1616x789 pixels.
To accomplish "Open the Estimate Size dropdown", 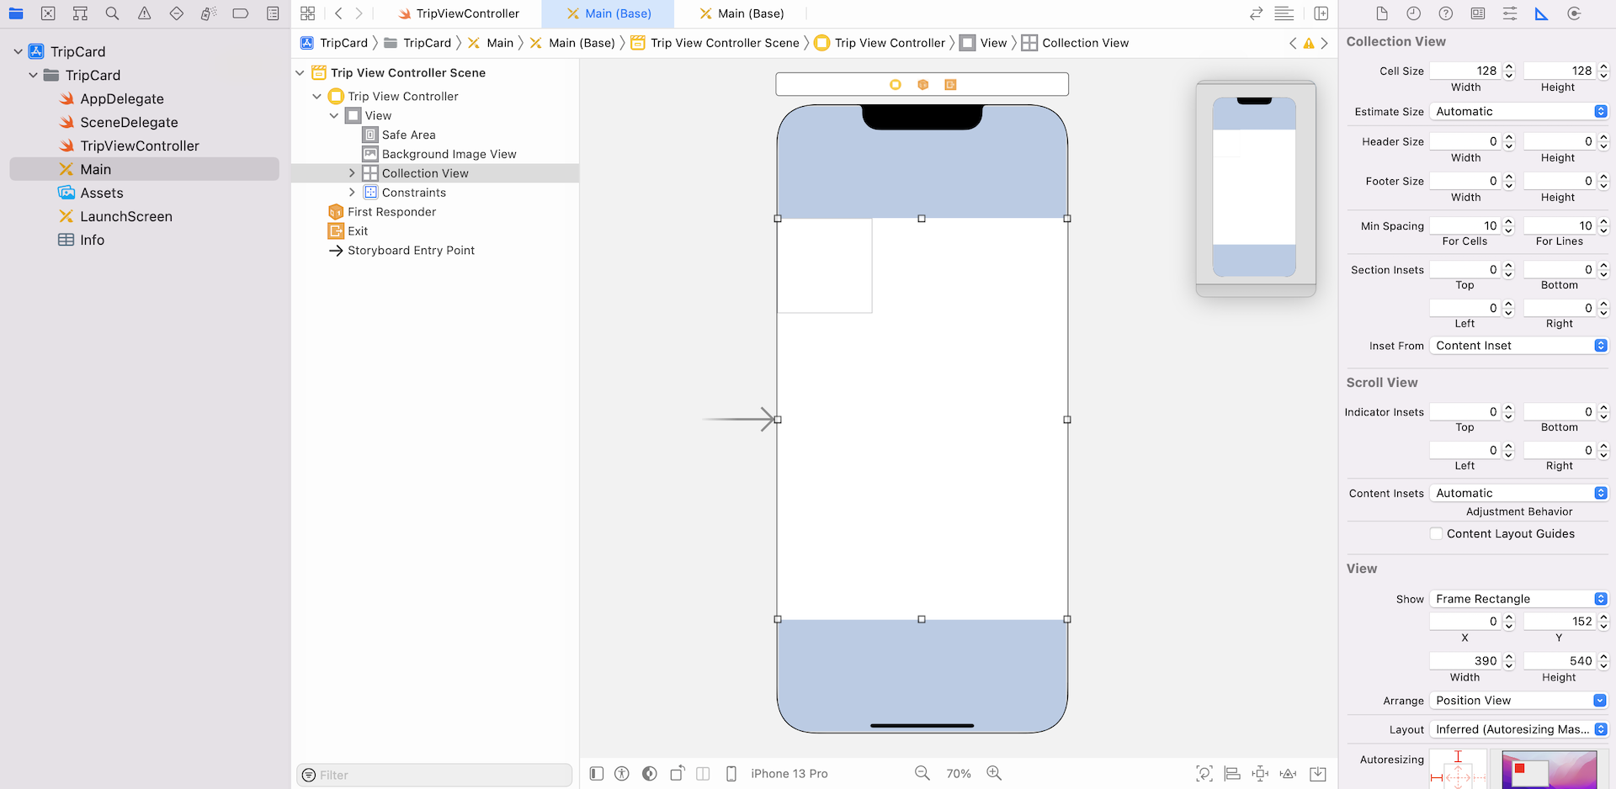I will pyautogui.click(x=1519, y=111).
